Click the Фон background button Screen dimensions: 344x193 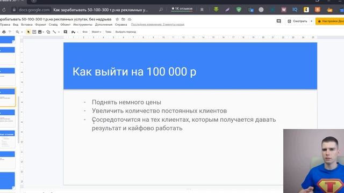click(x=85, y=32)
